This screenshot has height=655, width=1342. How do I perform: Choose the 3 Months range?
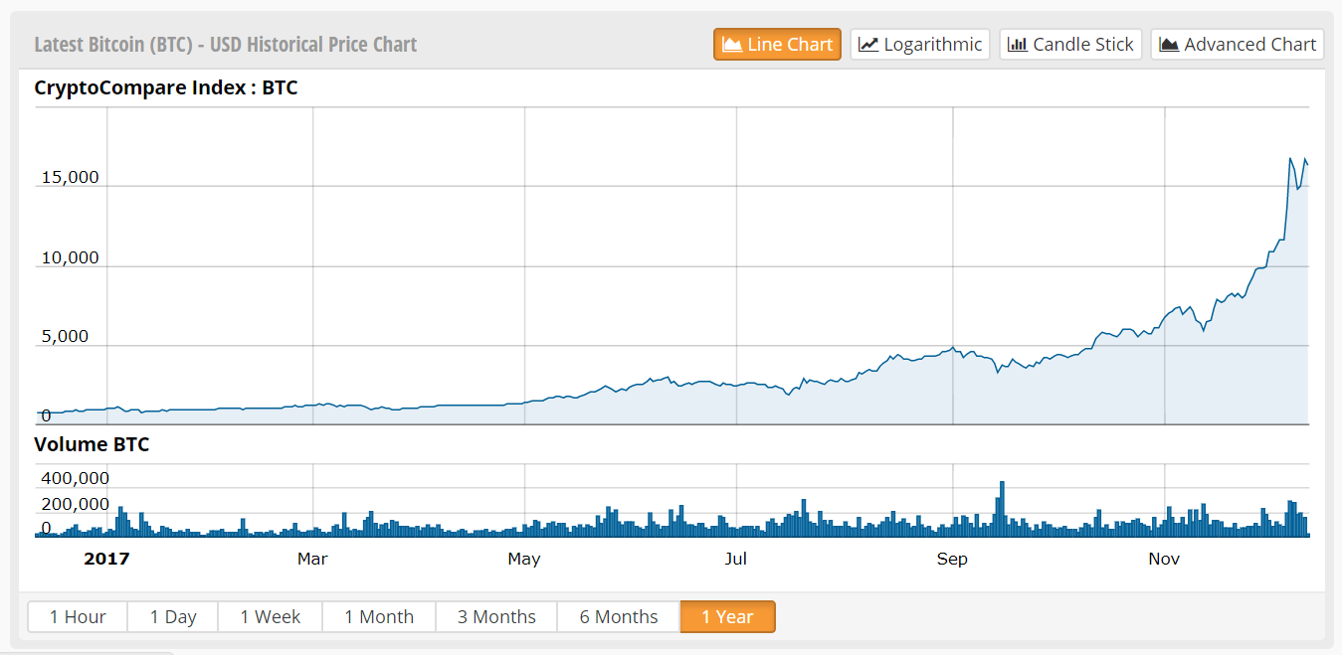coord(495,616)
